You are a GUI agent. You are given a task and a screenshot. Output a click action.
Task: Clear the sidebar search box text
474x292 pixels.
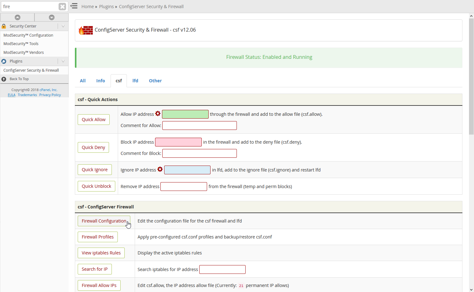(62, 7)
